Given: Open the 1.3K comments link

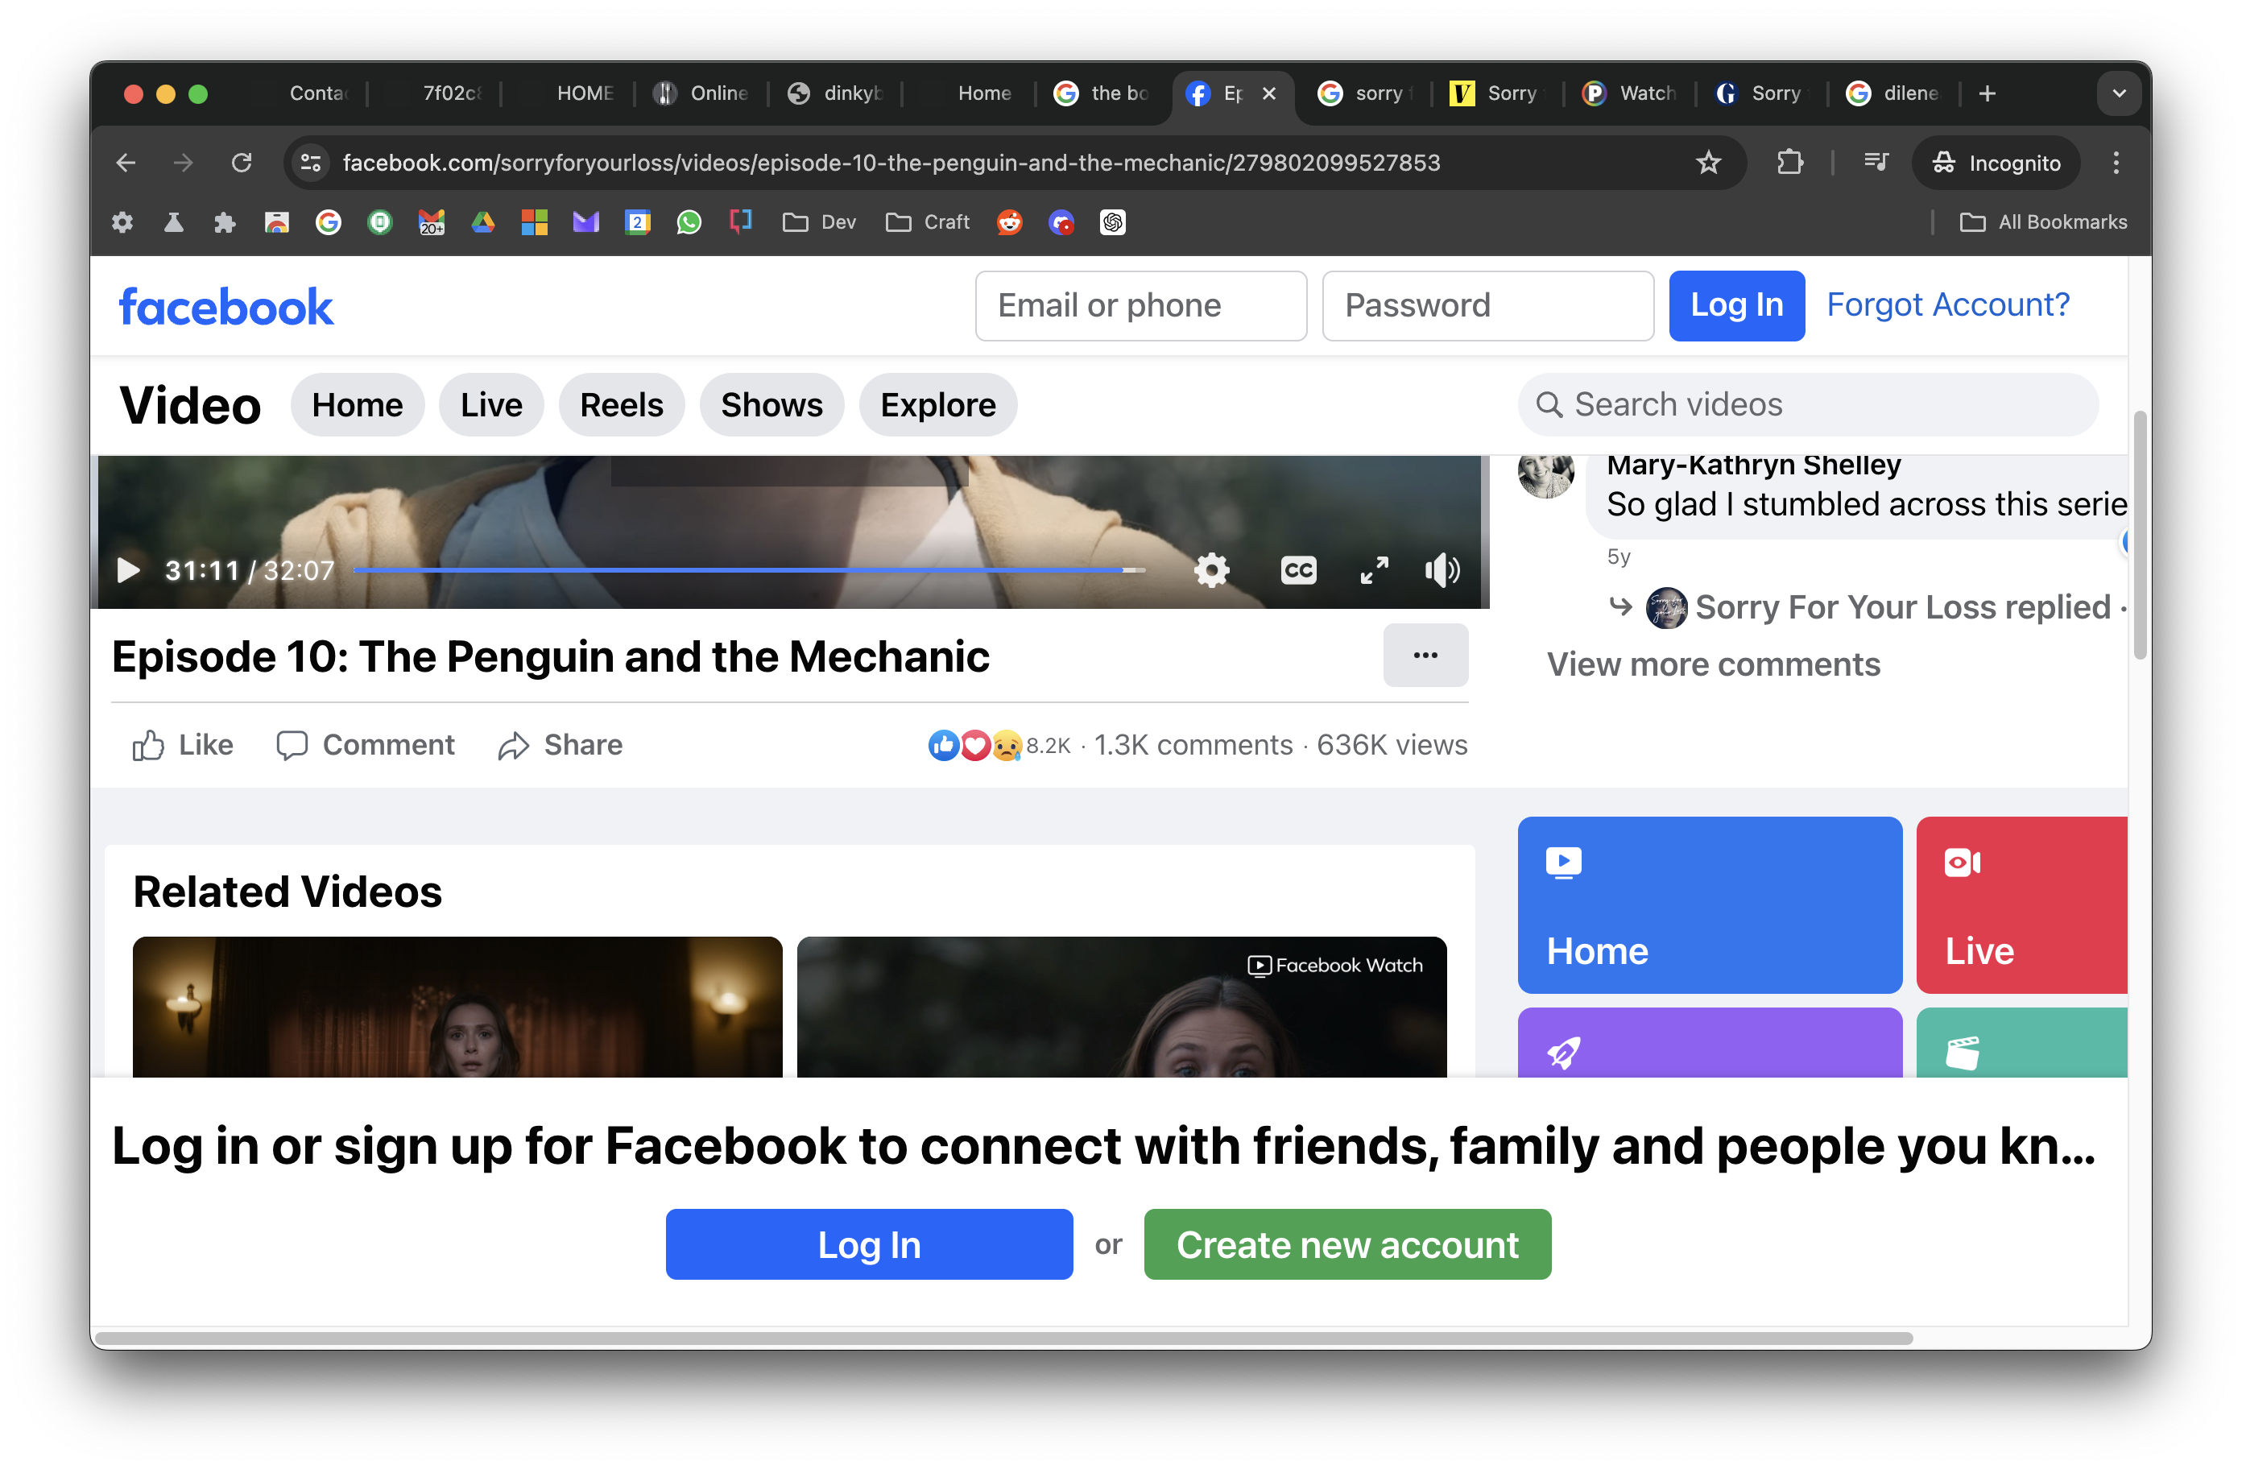Looking at the screenshot, I should pyautogui.click(x=1193, y=745).
